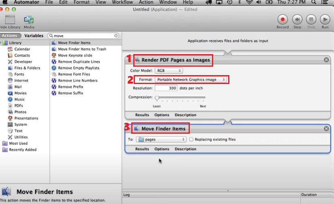The width and height of the screenshot is (334, 204).
Task: Collapse the Library disclosure triangle
Action: point(1,43)
